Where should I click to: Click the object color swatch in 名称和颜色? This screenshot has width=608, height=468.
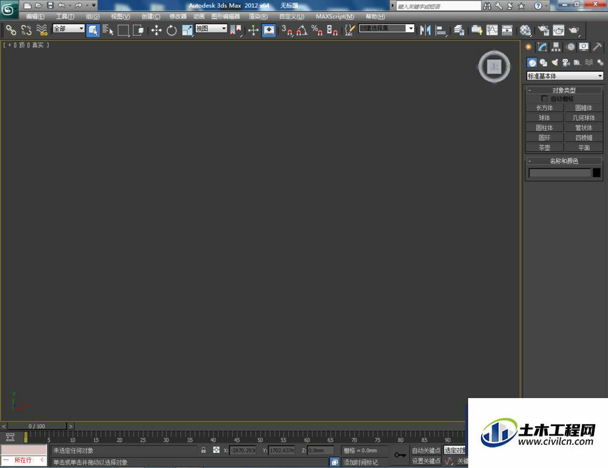click(x=597, y=173)
